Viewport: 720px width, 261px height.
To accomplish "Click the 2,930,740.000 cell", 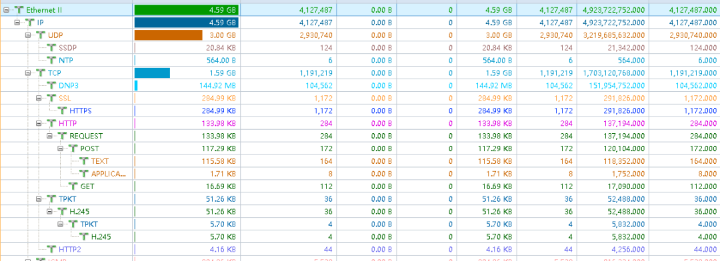I will [684, 35].
